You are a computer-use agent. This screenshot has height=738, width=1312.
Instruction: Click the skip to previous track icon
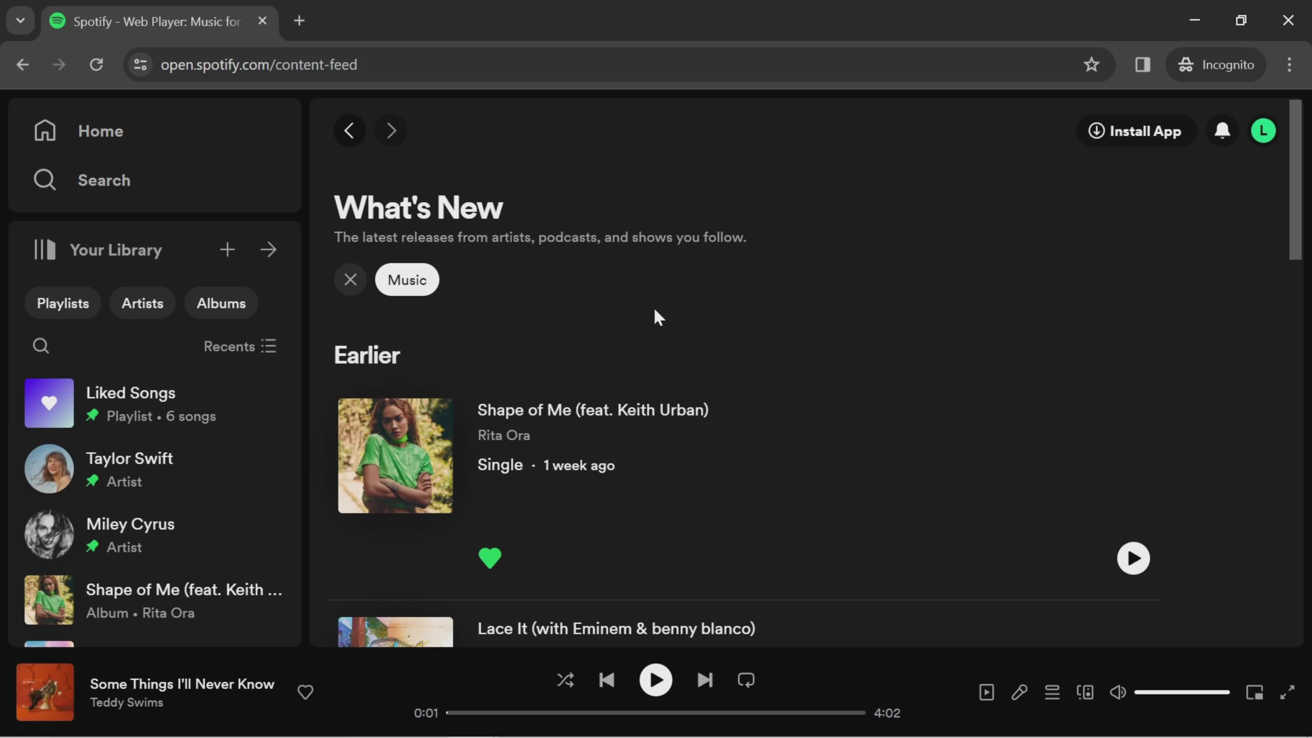(x=607, y=680)
